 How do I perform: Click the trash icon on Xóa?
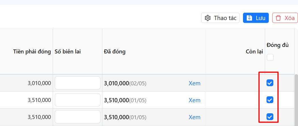pos(278,18)
